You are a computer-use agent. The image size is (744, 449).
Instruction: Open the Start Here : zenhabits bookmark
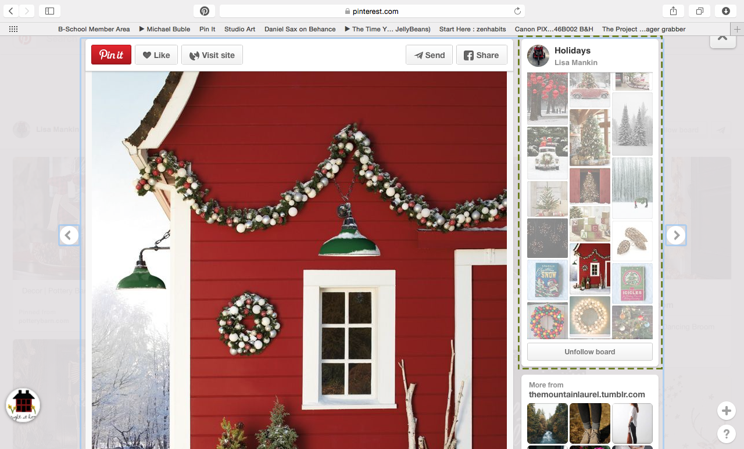(473, 29)
